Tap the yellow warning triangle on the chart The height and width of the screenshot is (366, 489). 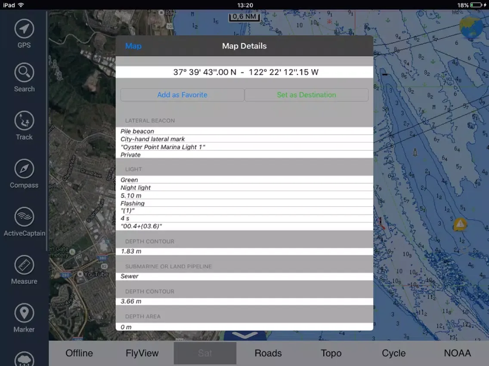[460, 224]
